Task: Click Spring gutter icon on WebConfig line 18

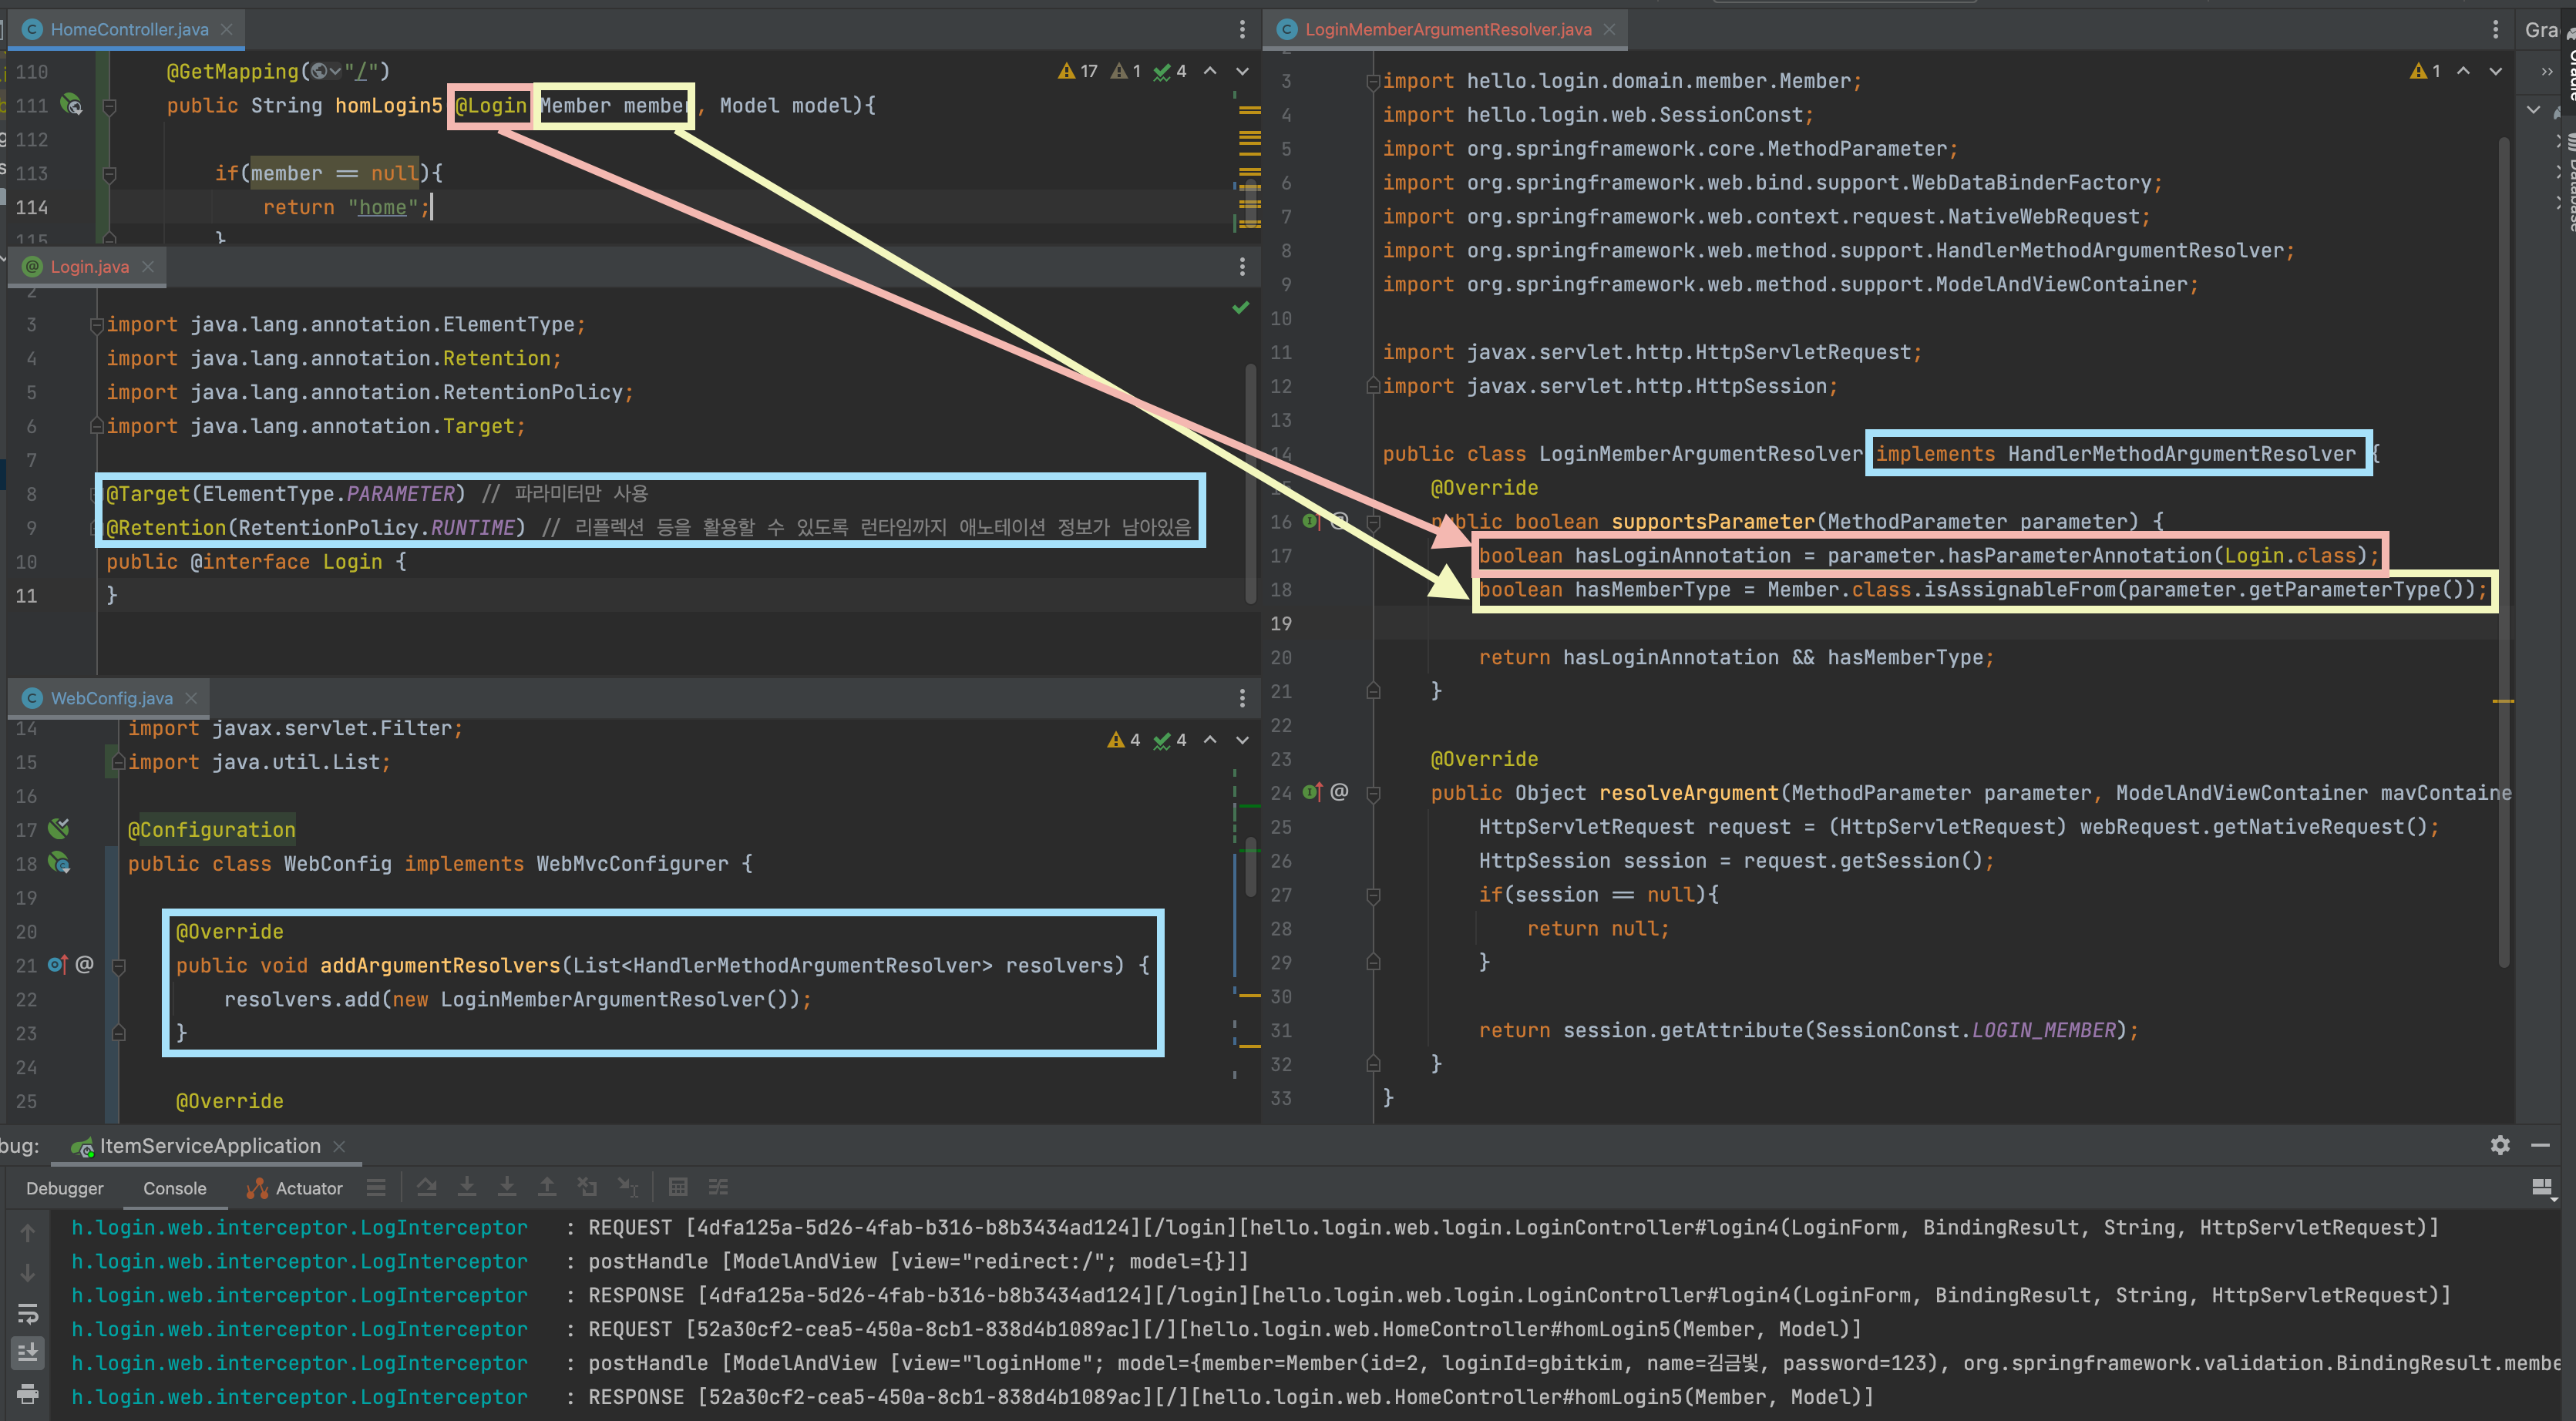Action: pyautogui.click(x=59, y=862)
